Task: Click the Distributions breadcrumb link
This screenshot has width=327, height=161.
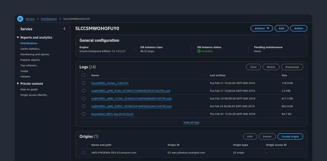Action: pyautogui.click(x=49, y=19)
